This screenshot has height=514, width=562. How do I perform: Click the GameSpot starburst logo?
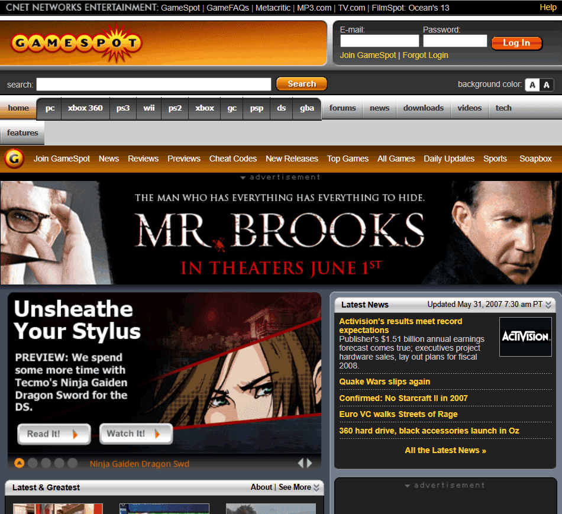coord(76,43)
